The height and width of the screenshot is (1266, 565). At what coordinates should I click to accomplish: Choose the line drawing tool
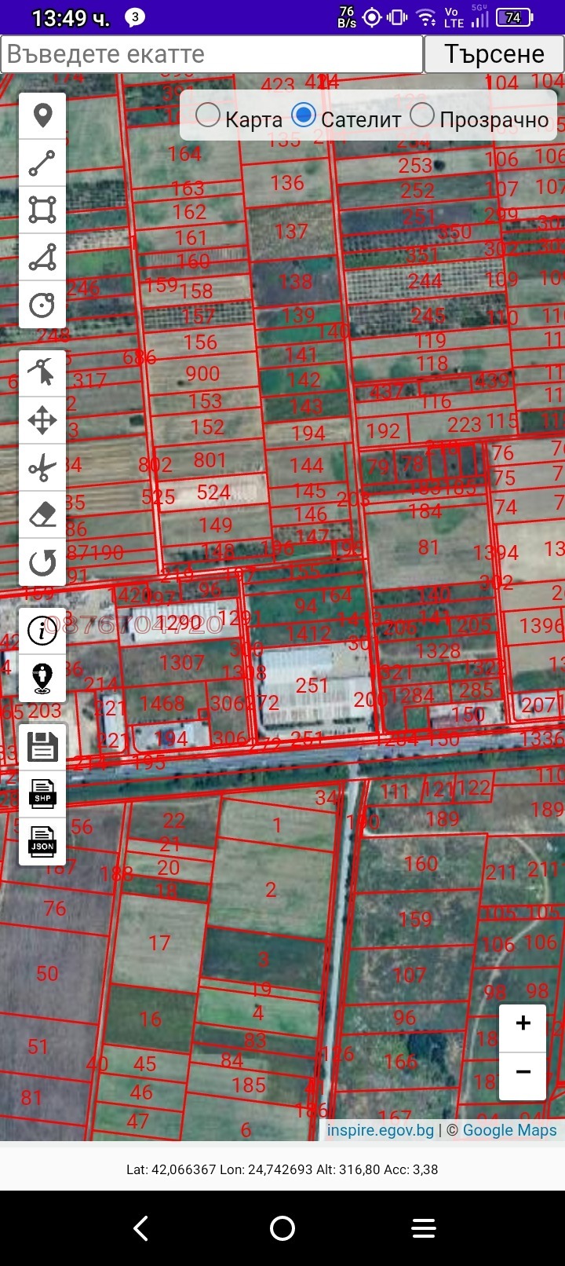tap(42, 163)
